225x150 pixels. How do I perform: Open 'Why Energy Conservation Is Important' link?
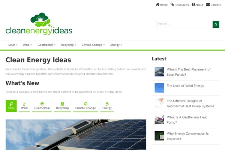click(187, 136)
